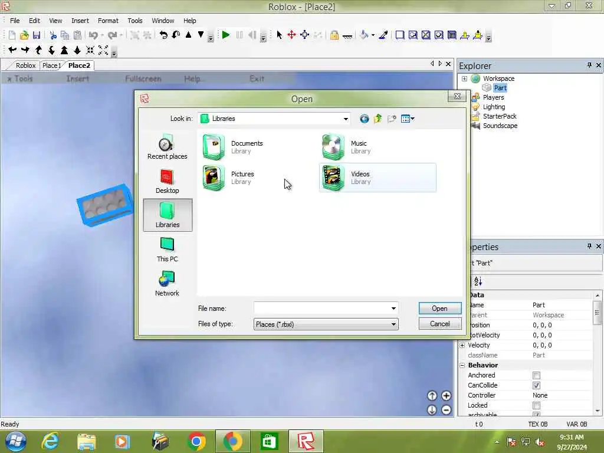Click the viewport zoom out minus button
The height and width of the screenshot is (453, 604).
pos(446,410)
